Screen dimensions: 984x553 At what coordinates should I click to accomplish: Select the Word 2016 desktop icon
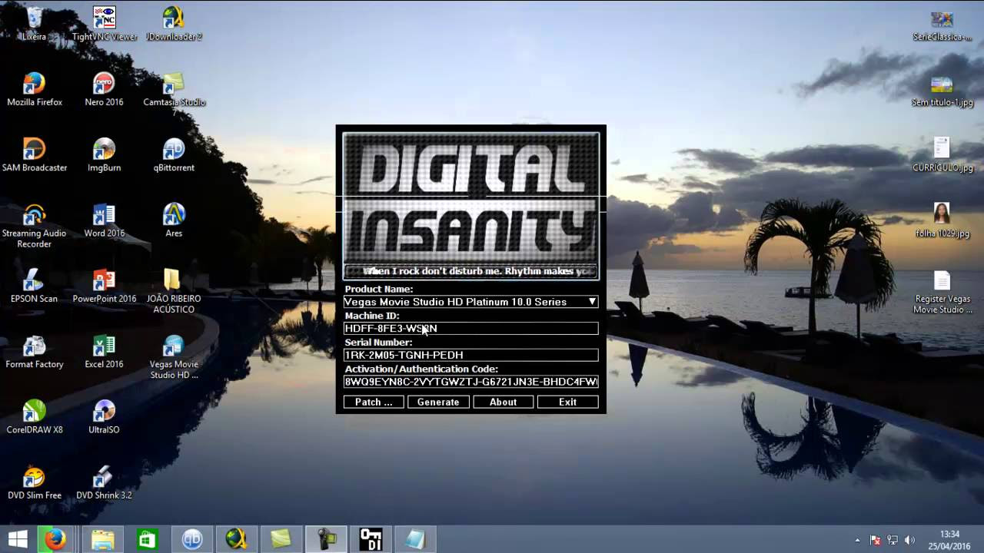pos(104,220)
